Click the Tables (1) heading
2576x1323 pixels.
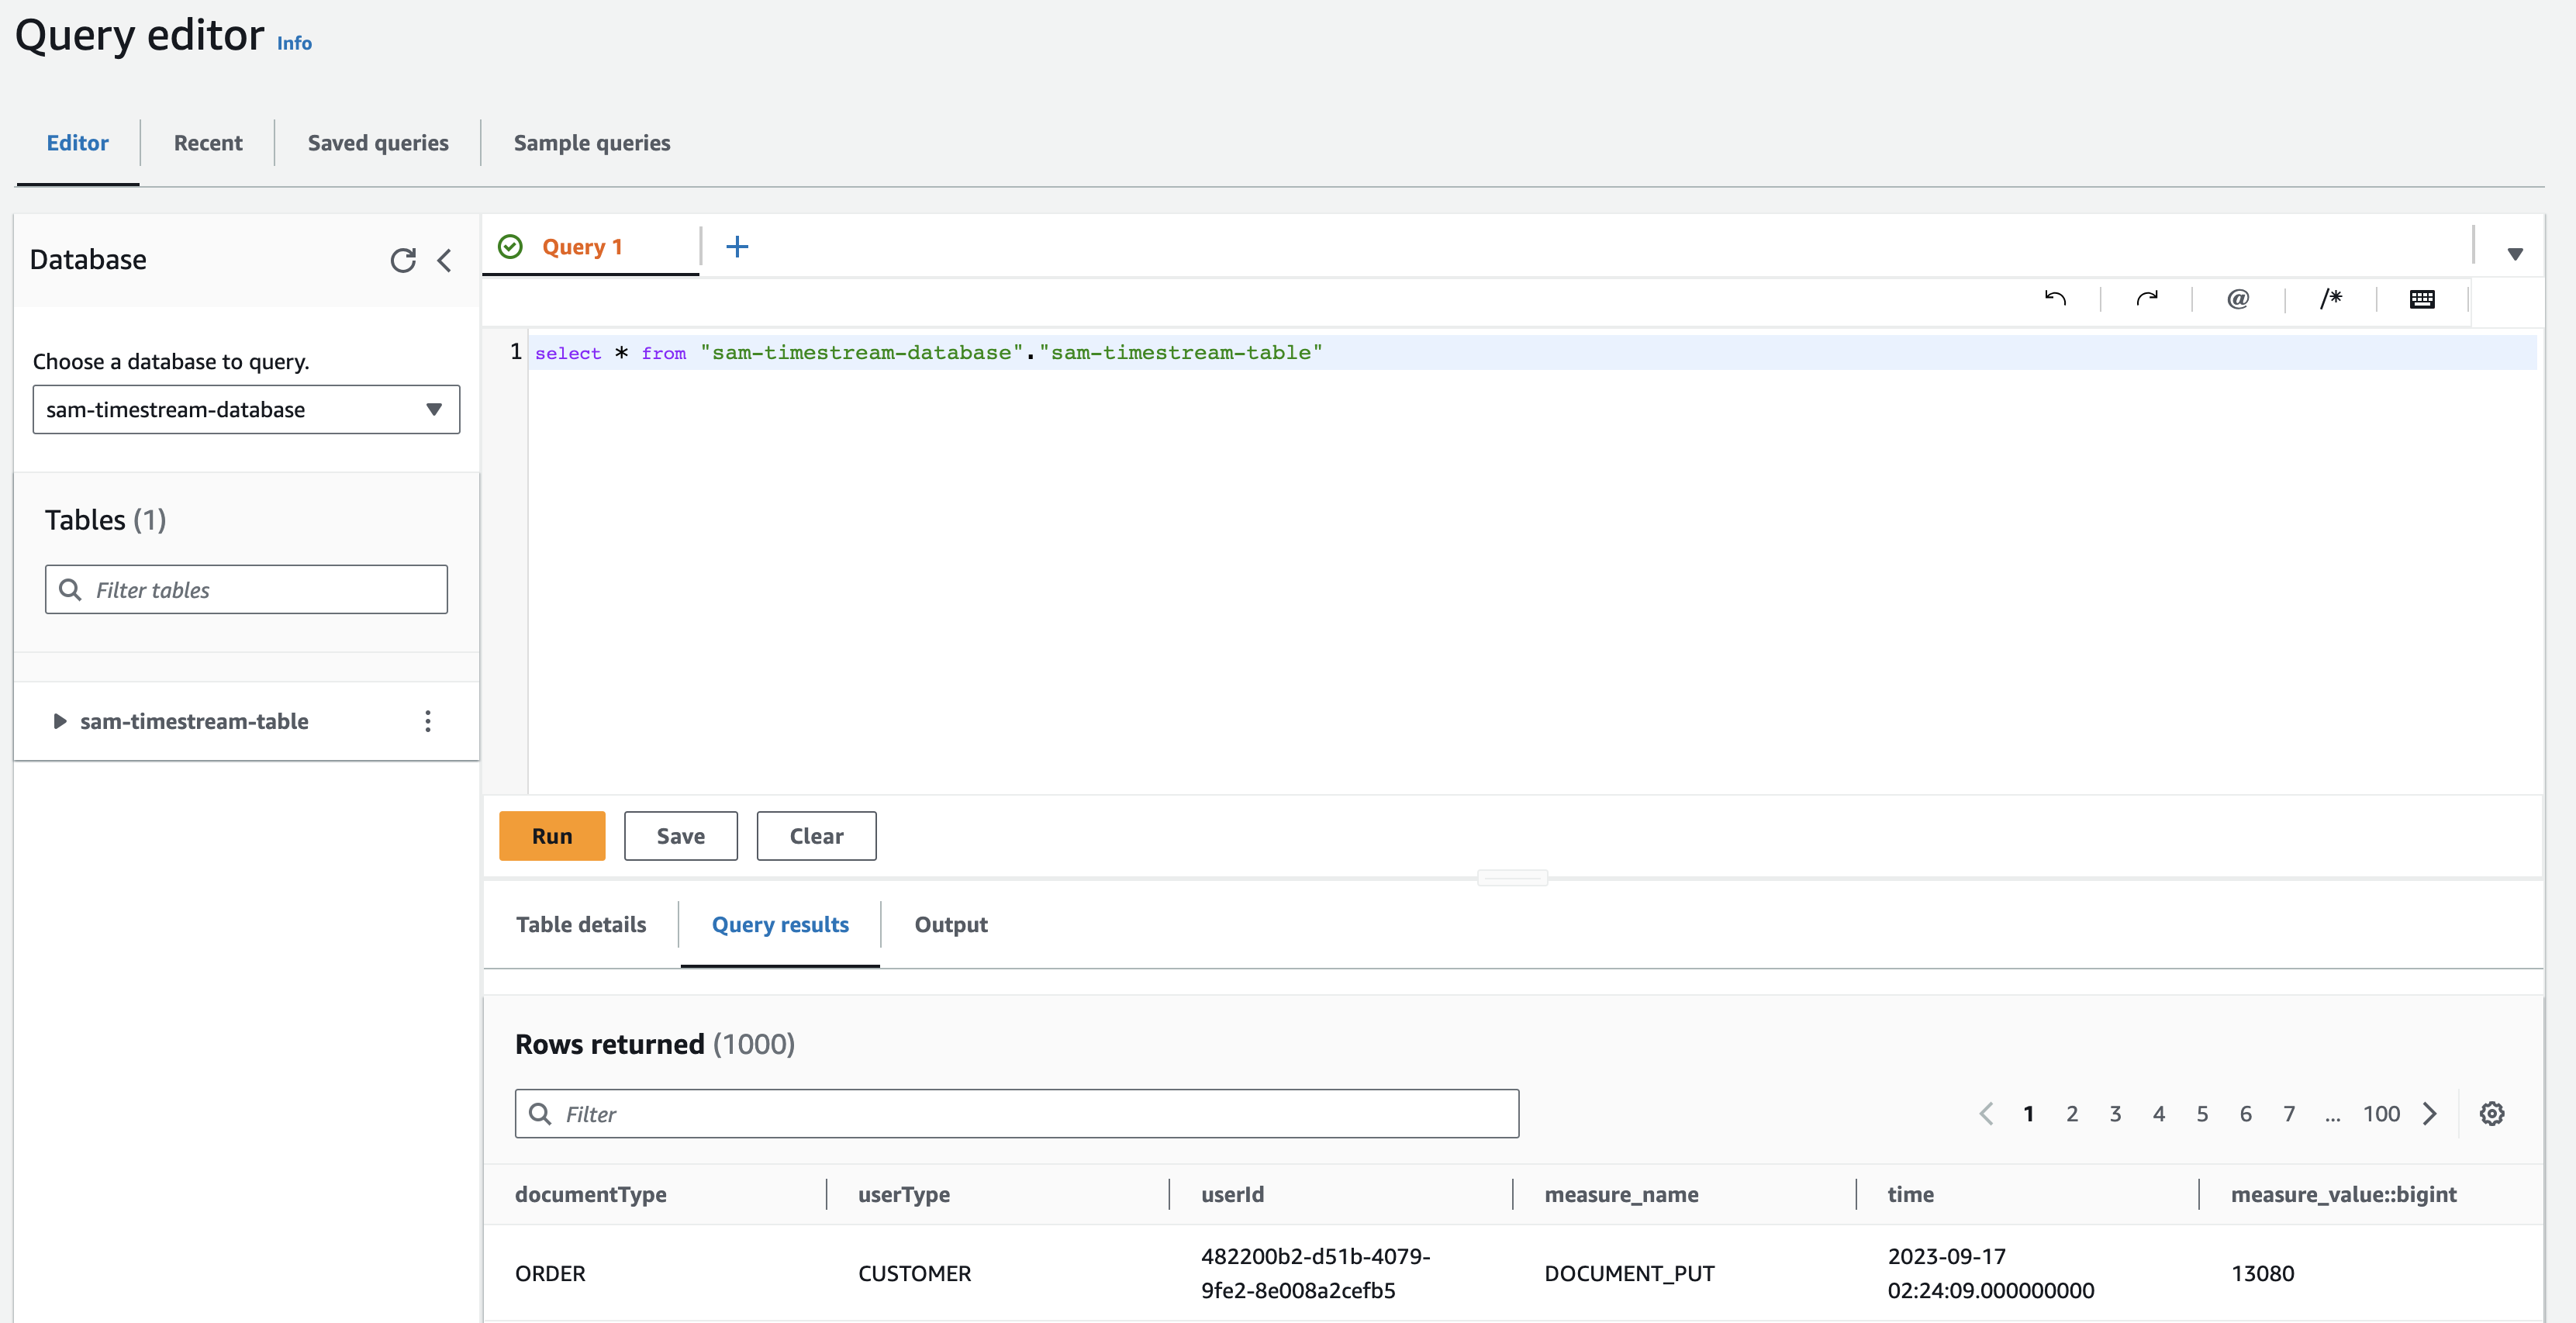coord(105,520)
